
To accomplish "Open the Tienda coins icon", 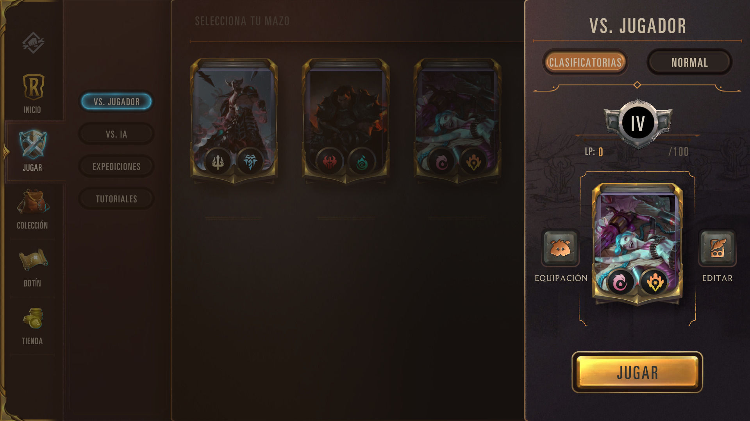I will (x=33, y=318).
